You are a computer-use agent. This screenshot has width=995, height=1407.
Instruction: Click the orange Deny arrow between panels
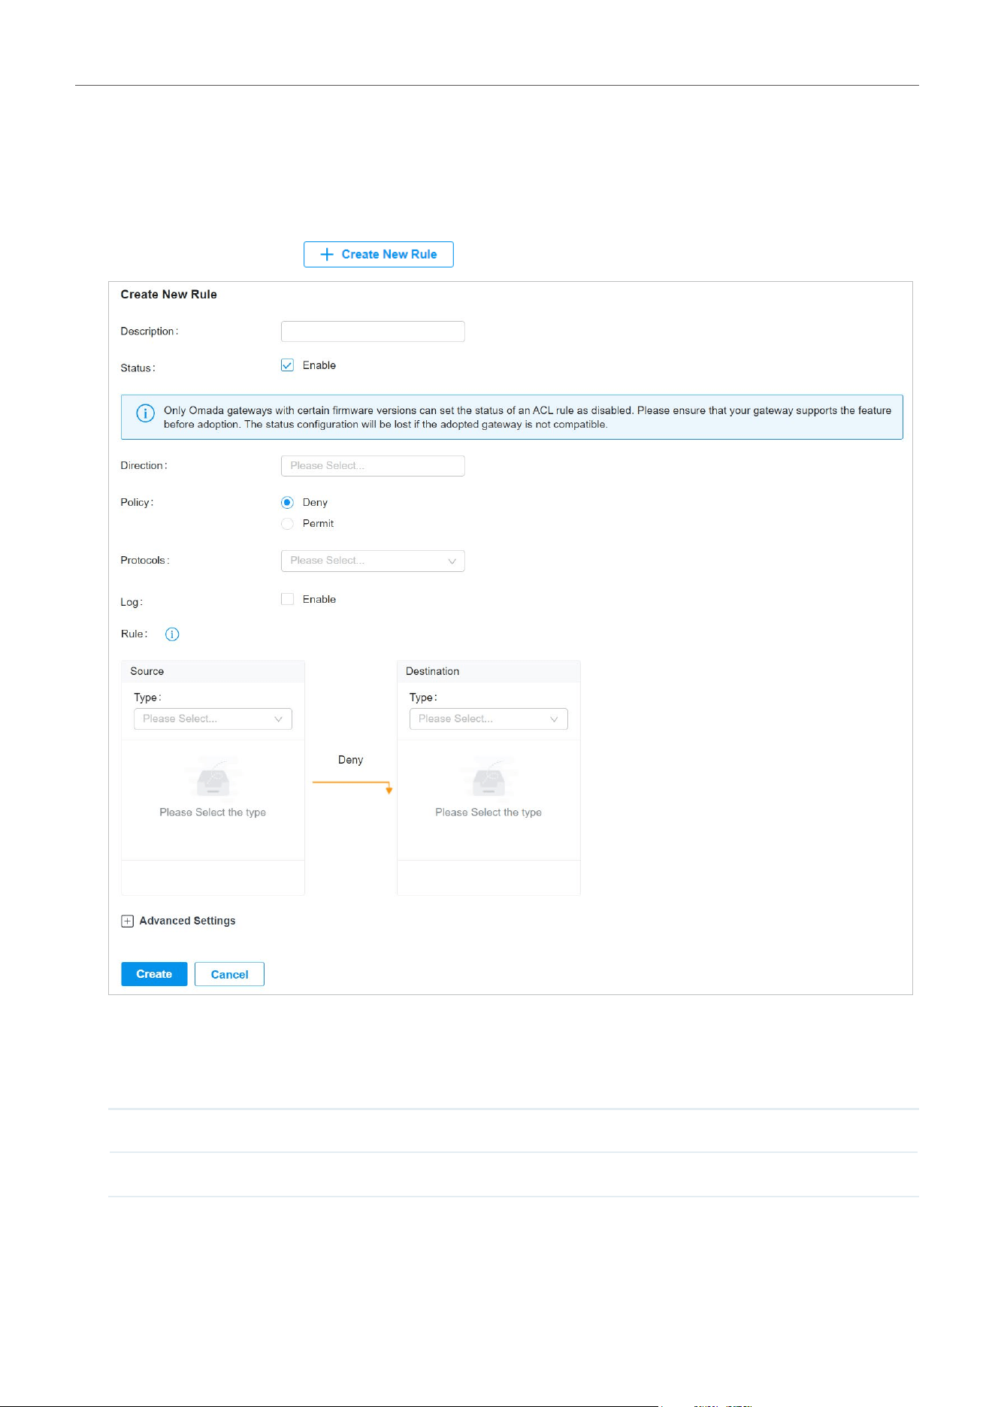click(352, 786)
